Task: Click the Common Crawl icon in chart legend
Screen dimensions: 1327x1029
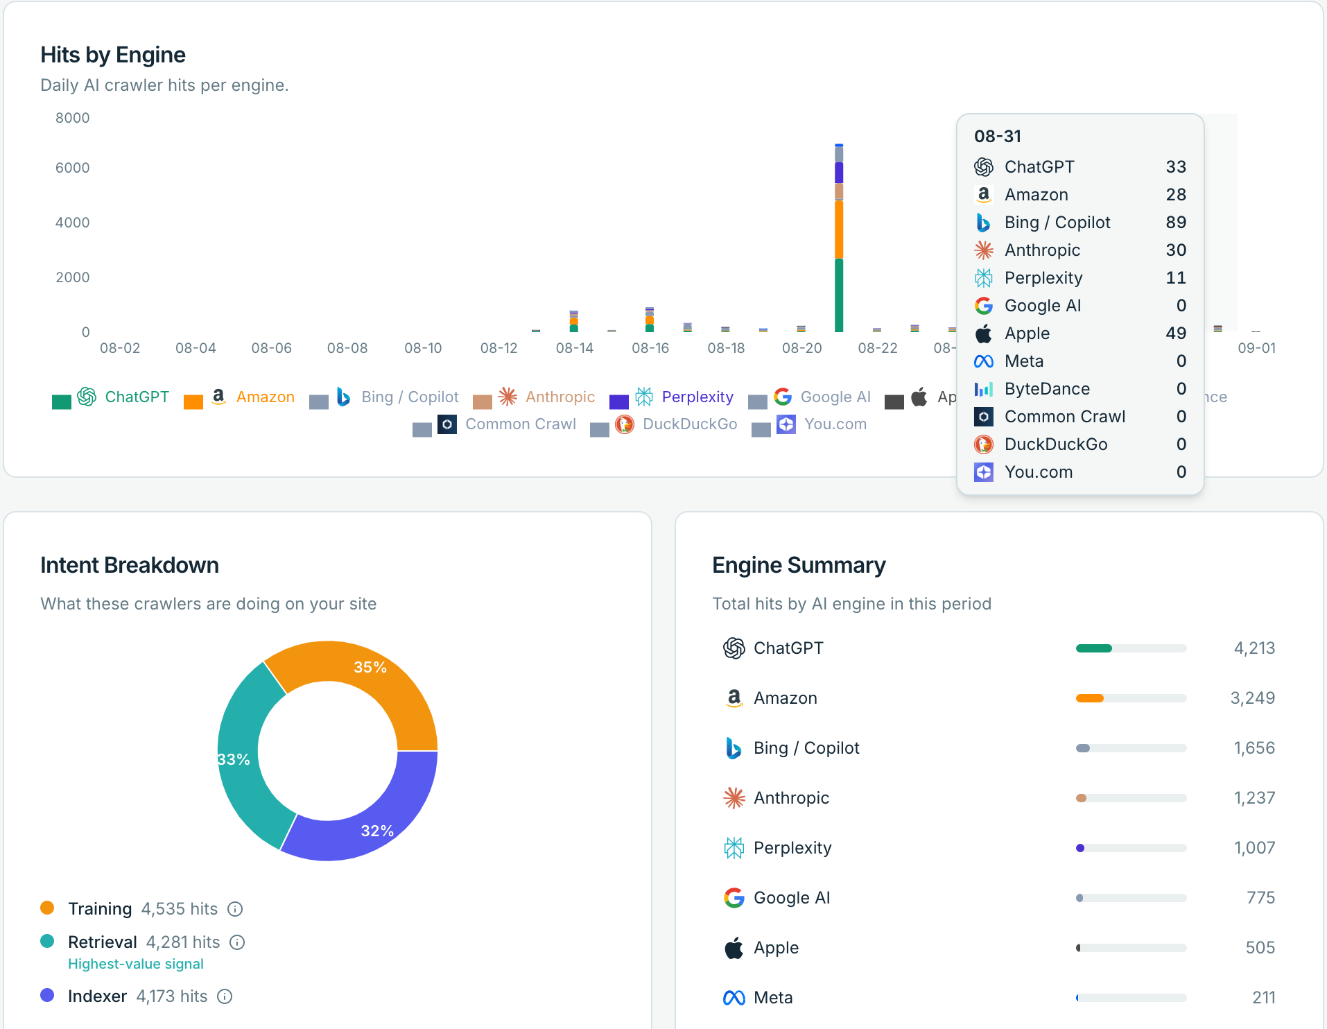Action: [447, 424]
